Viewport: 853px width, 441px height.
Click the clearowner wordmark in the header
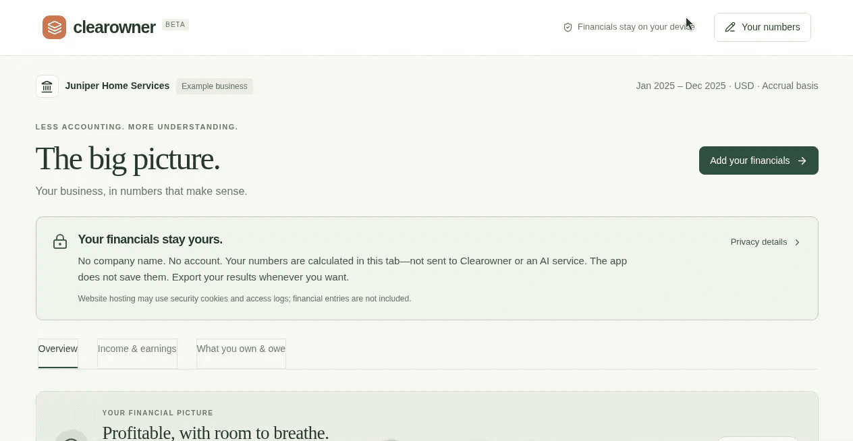pos(114,27)
